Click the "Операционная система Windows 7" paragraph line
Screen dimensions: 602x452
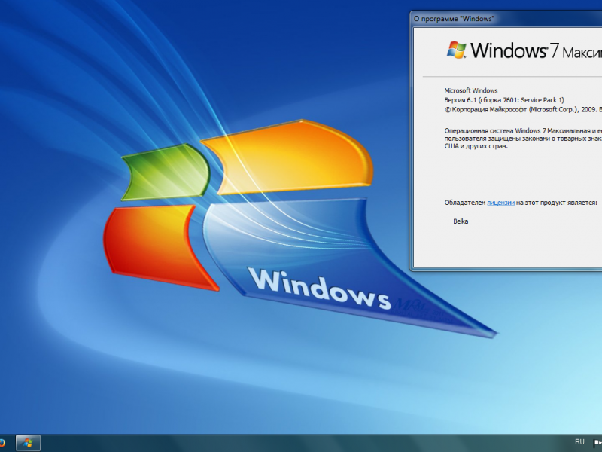tap(523, 131)
